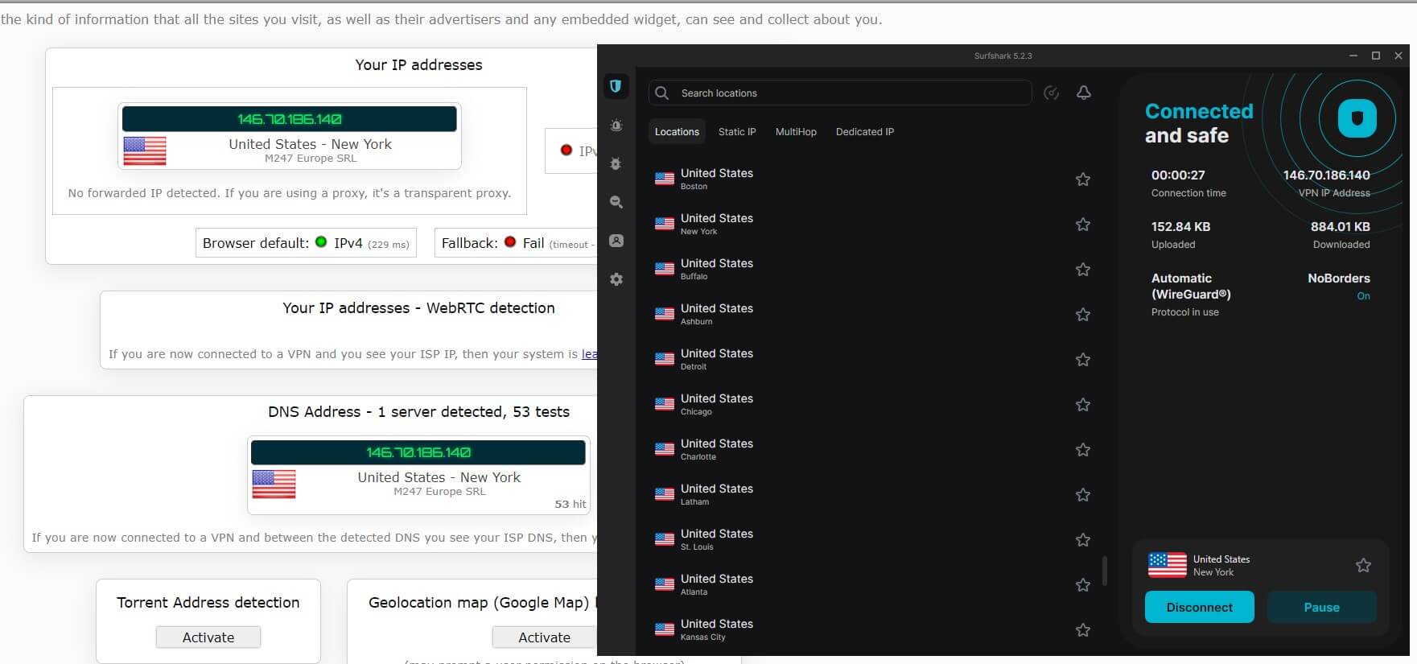1417x664 pixels.
Task: Click the 884.01 KB downloaded value
Action: (x=1340, y=226)
